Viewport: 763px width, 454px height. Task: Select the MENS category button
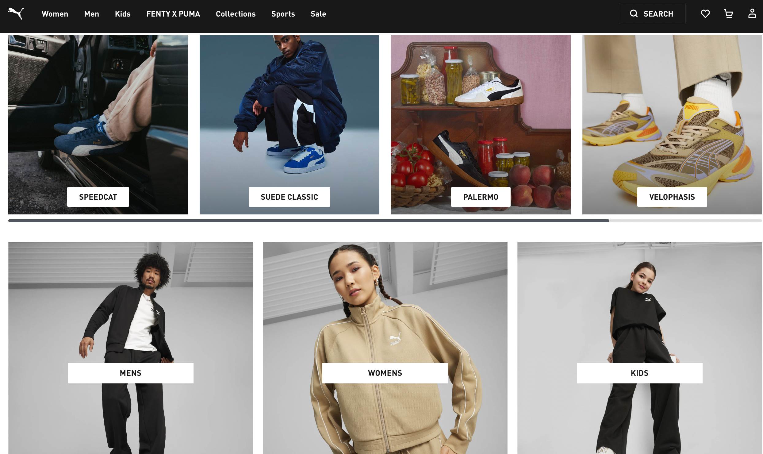(x=131, y=373)
